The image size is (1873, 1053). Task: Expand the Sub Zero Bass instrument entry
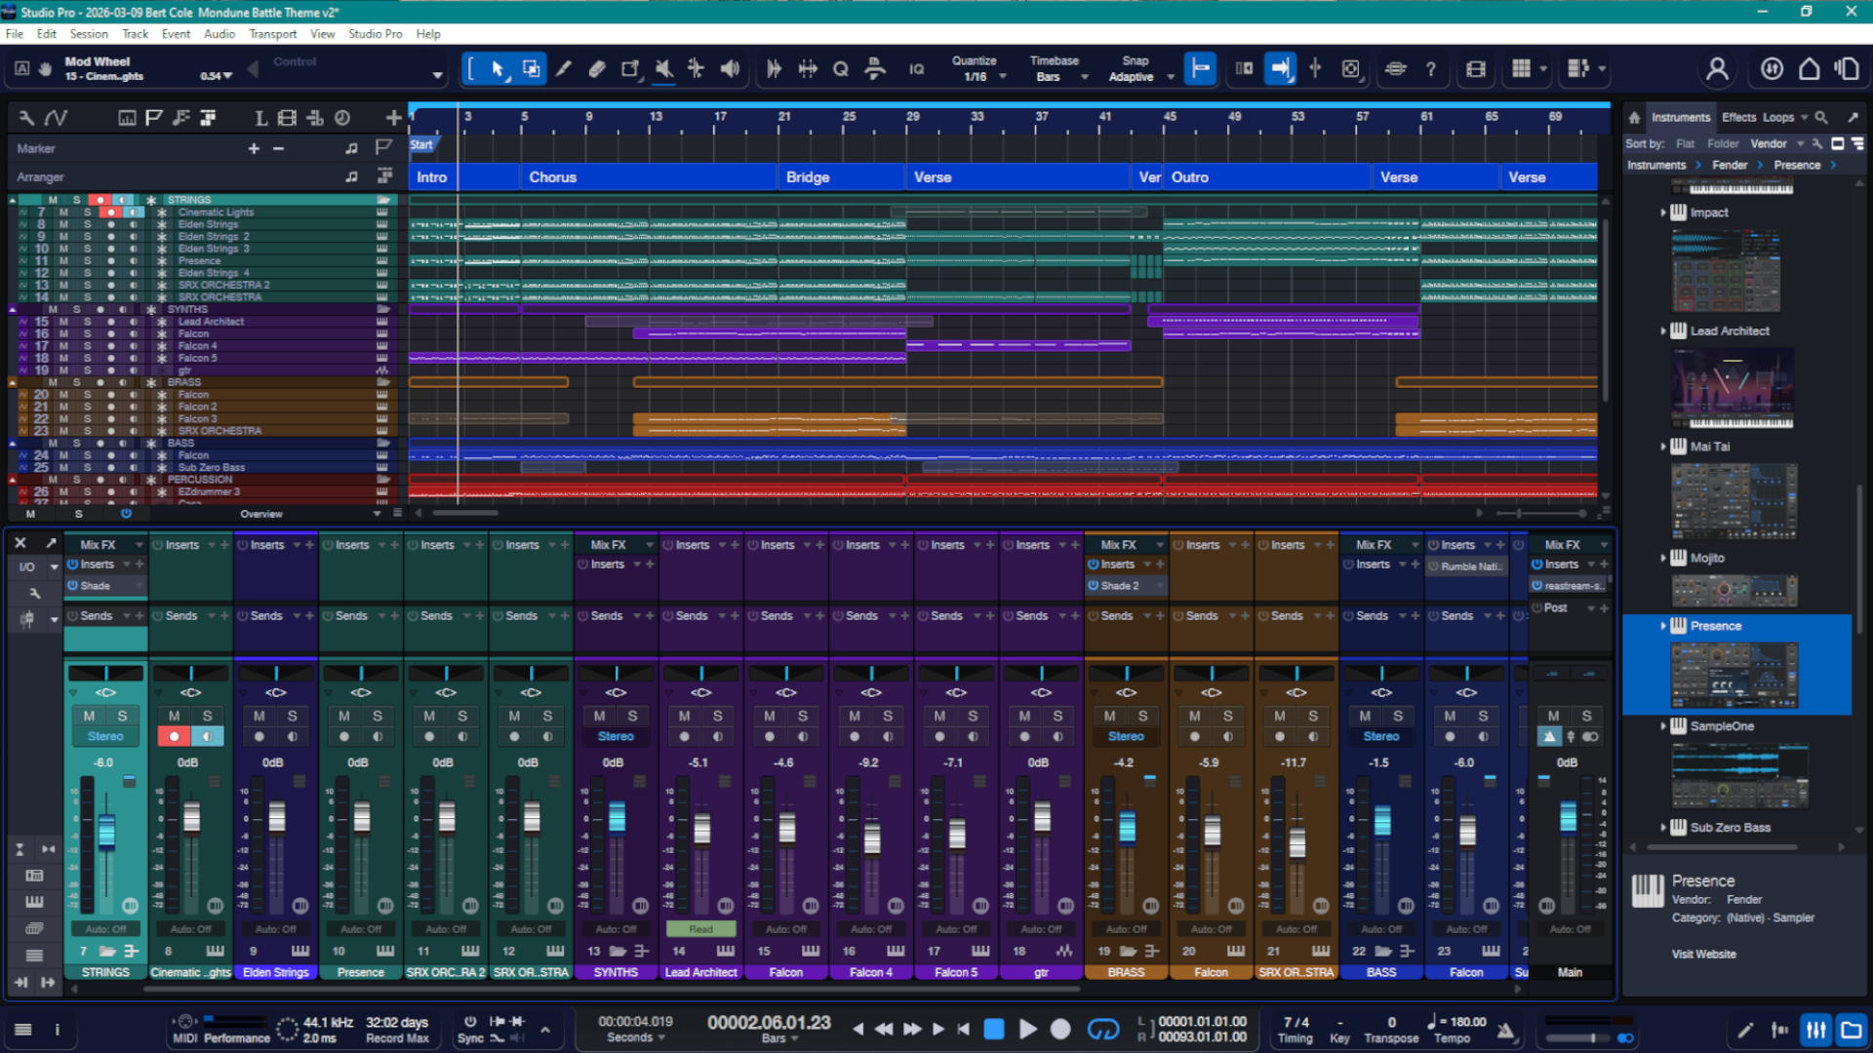coord(1664,827)
